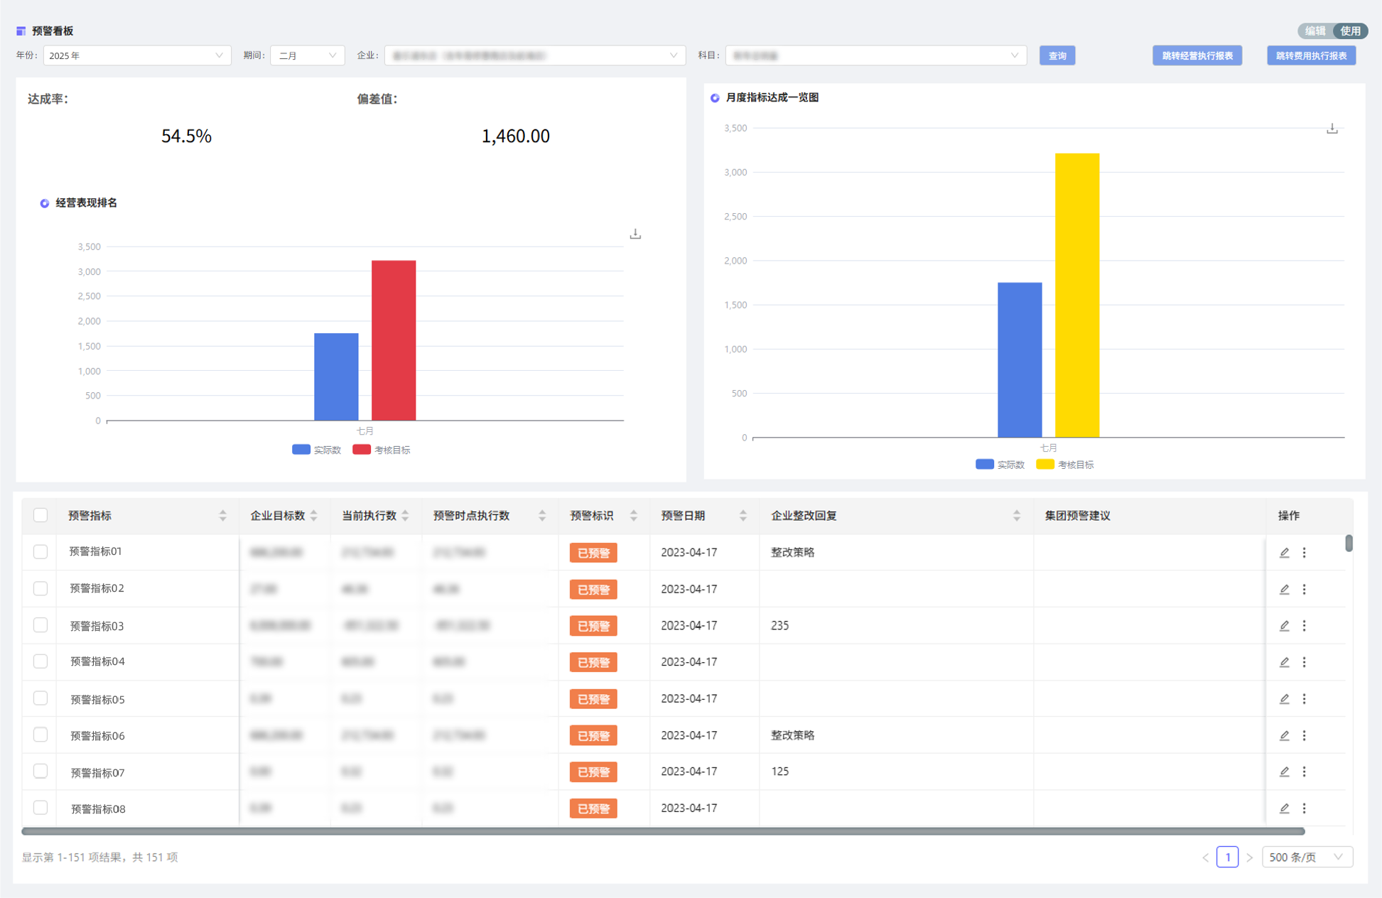The image size is (1382, 898).
Task: Go to next page arrow
Action: pyautogui.click(x=1250, y=858)
